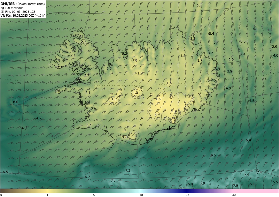Click the 1 tick on the color scale
The image size is (279, 197).
[47, 195]
